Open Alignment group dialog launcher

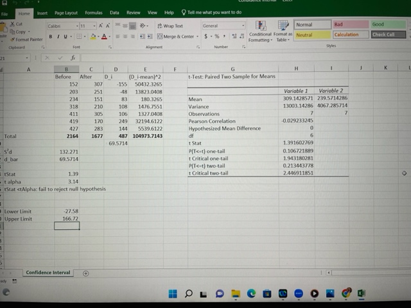coord(198,47)
